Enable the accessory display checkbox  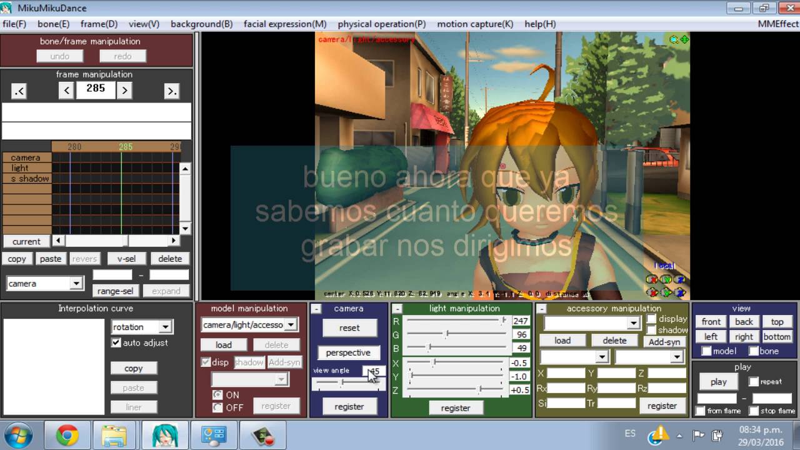point(651,319)
